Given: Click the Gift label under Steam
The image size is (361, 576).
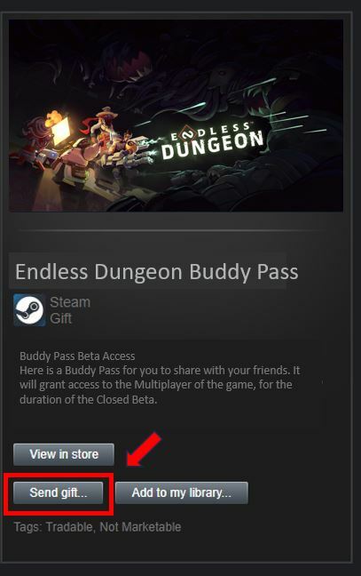Looking at the screenshot, I should (x=61, y=318).
